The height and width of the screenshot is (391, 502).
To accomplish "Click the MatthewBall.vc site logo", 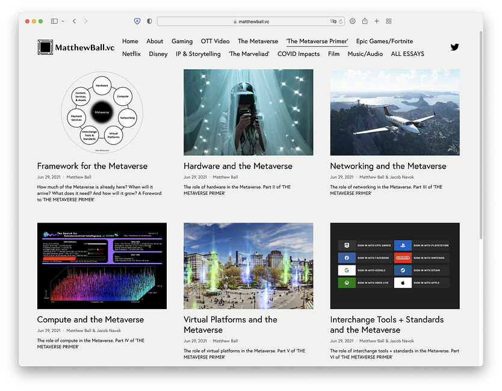I will pos(76,48).
